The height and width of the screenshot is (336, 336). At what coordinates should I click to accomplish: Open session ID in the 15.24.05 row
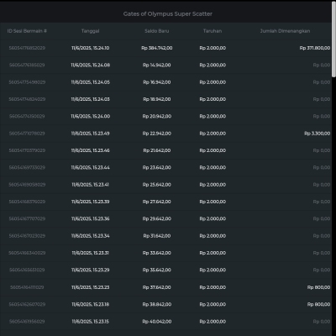(x=27, y=82)
